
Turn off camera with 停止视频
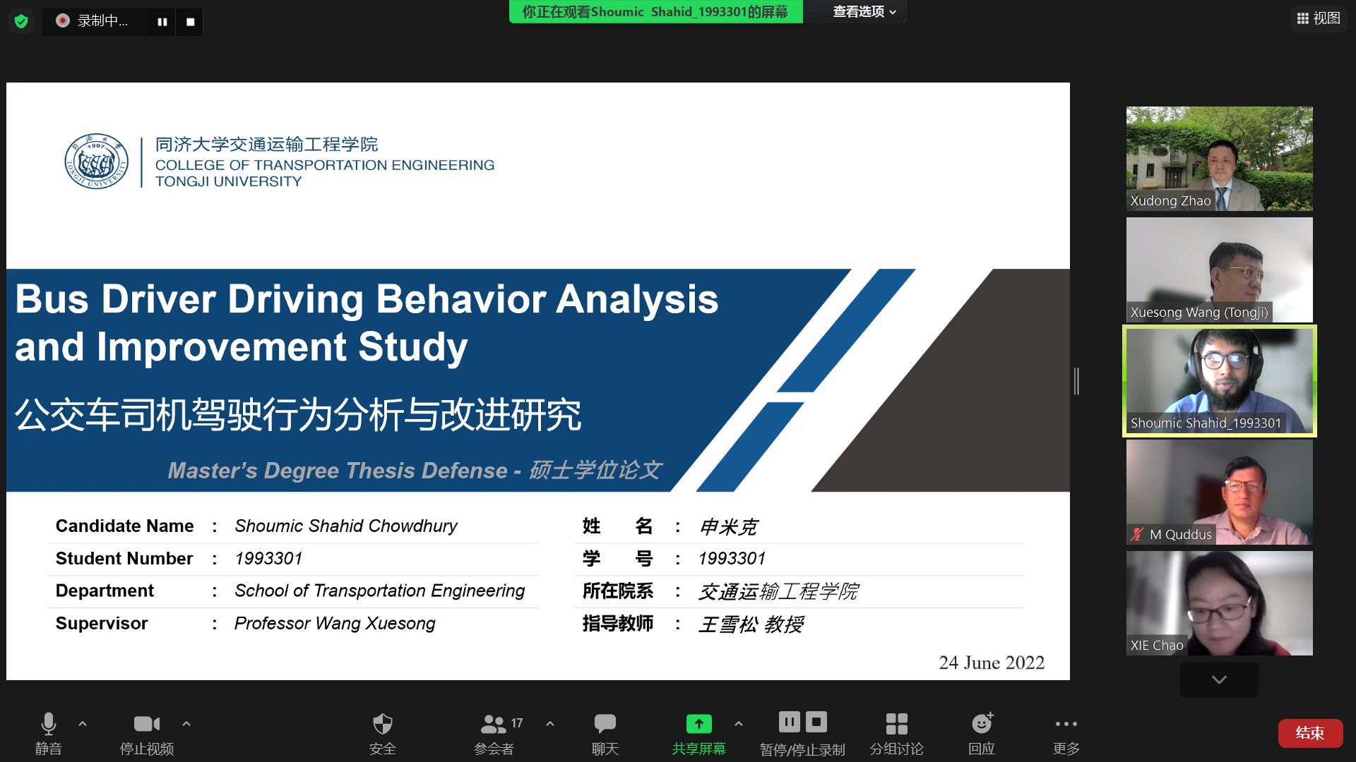[146, 732]
